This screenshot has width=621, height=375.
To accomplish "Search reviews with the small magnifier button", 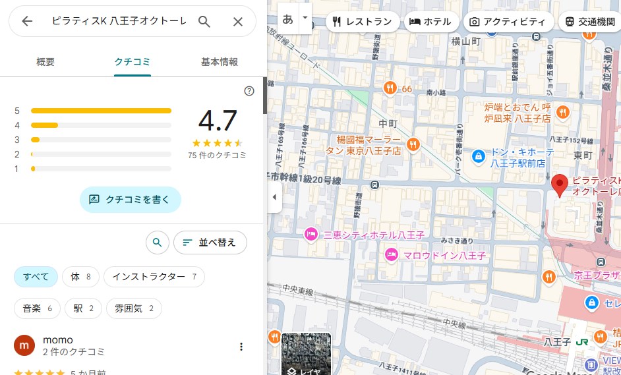I will pyautogui.click(x=157, y=243).
